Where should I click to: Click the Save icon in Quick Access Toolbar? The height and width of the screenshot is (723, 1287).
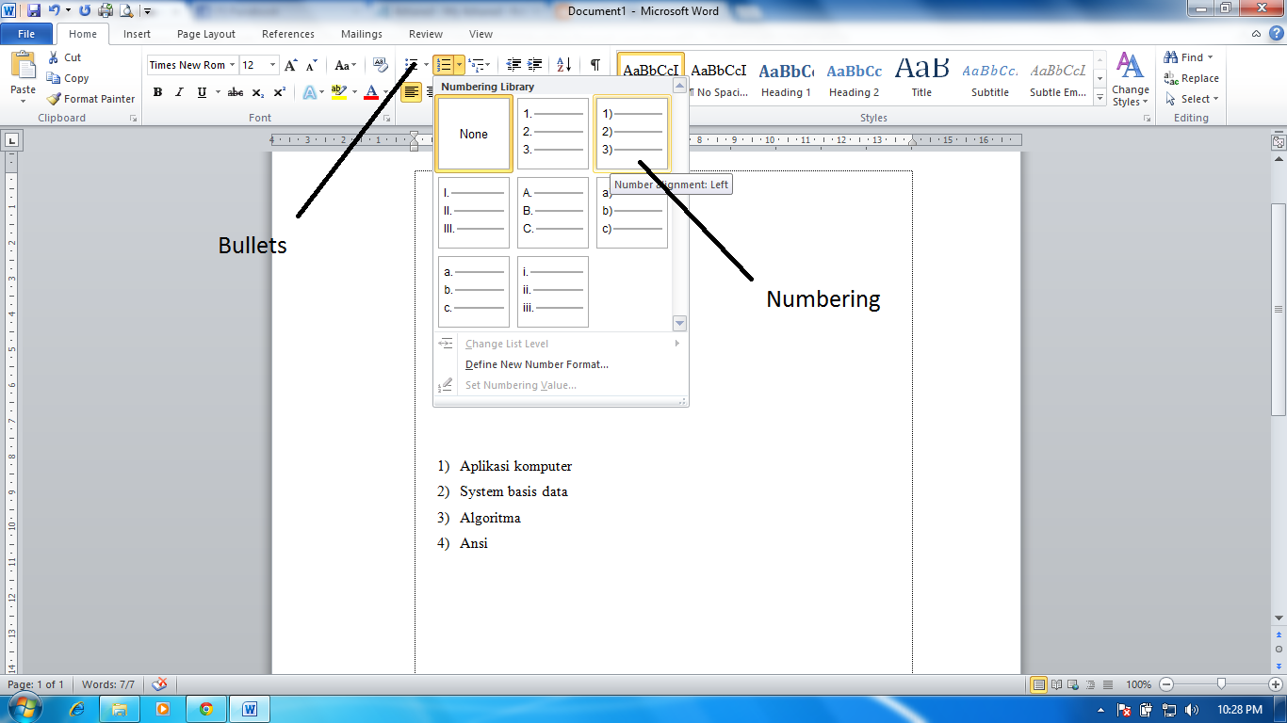(x=34, y=11)
